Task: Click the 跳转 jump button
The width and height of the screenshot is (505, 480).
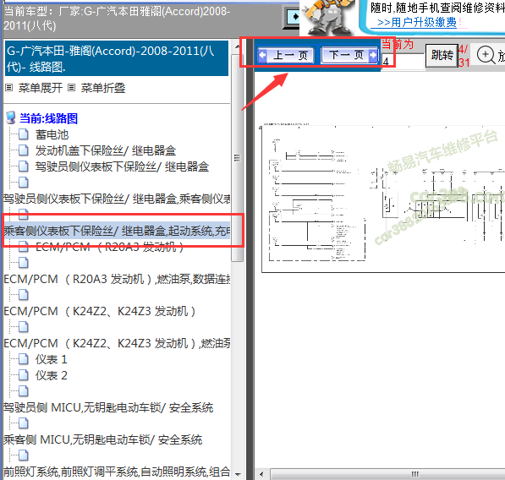Action: tap(442, 55)
